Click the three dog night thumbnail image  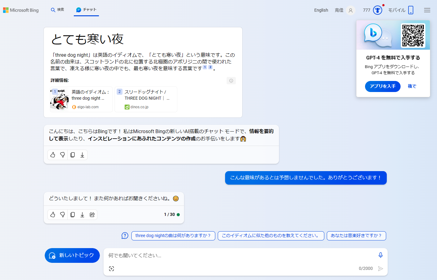point(59,99)
